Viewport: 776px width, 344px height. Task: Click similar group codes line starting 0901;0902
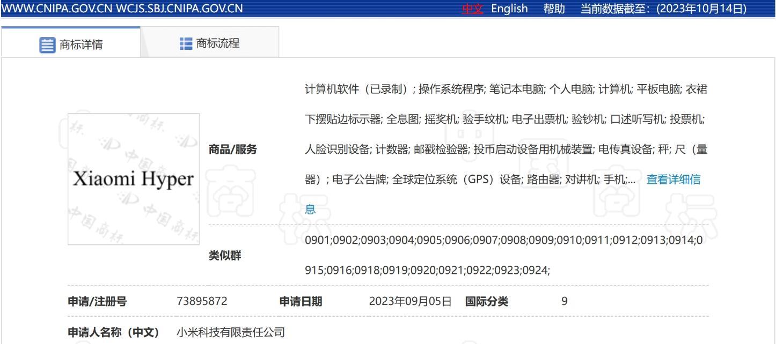pyautogui.click(x=503, y=241)
